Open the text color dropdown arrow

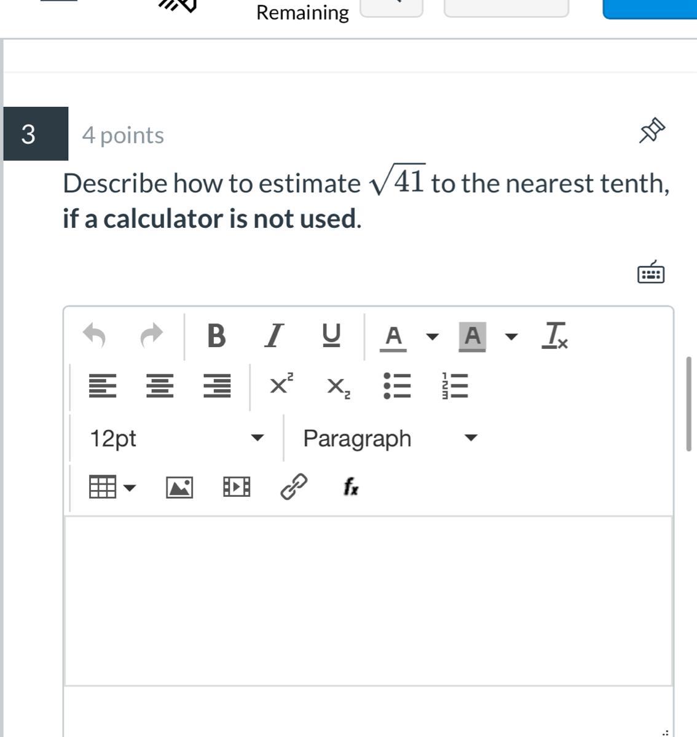click(x=433, y=337)
